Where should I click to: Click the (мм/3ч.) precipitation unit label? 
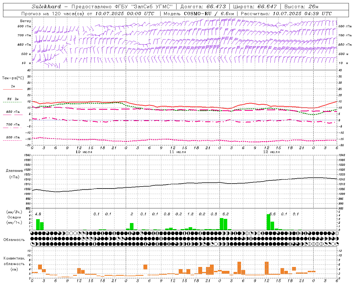click(14, 212)
